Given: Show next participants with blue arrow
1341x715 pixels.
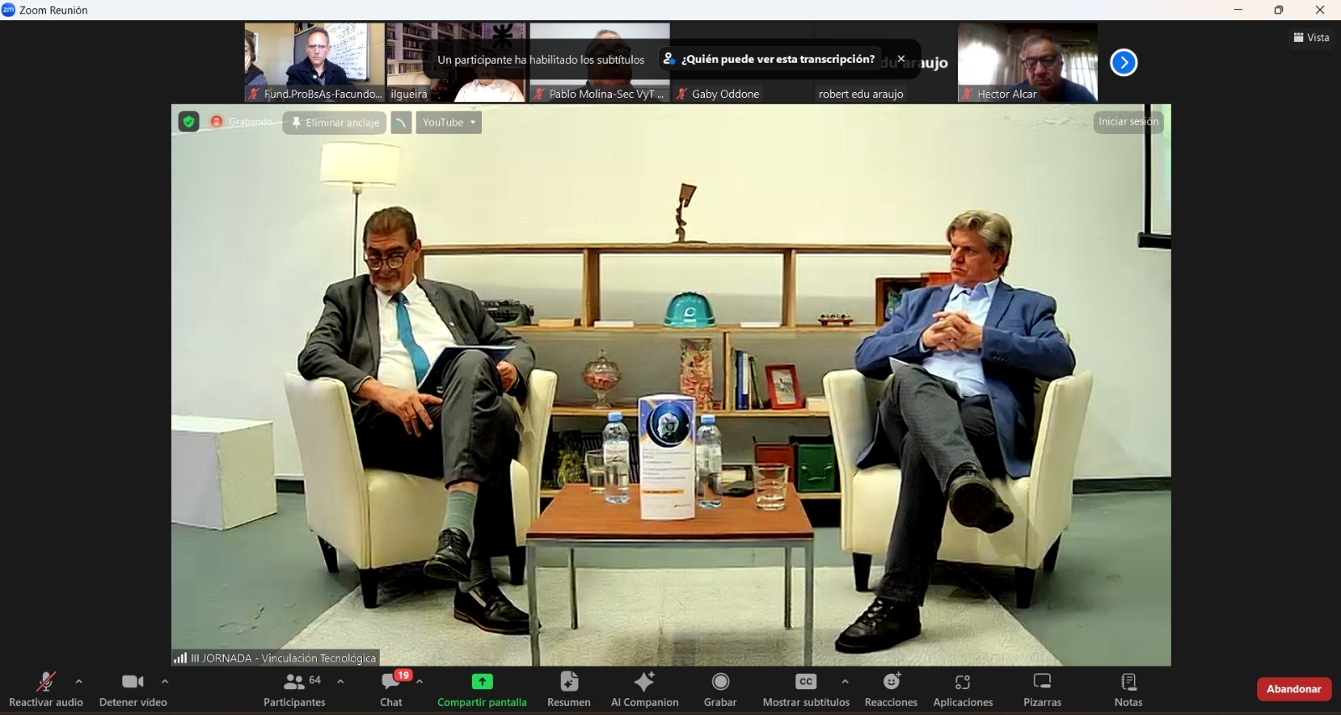Looking at the screenshot, I should [1123, 63].
